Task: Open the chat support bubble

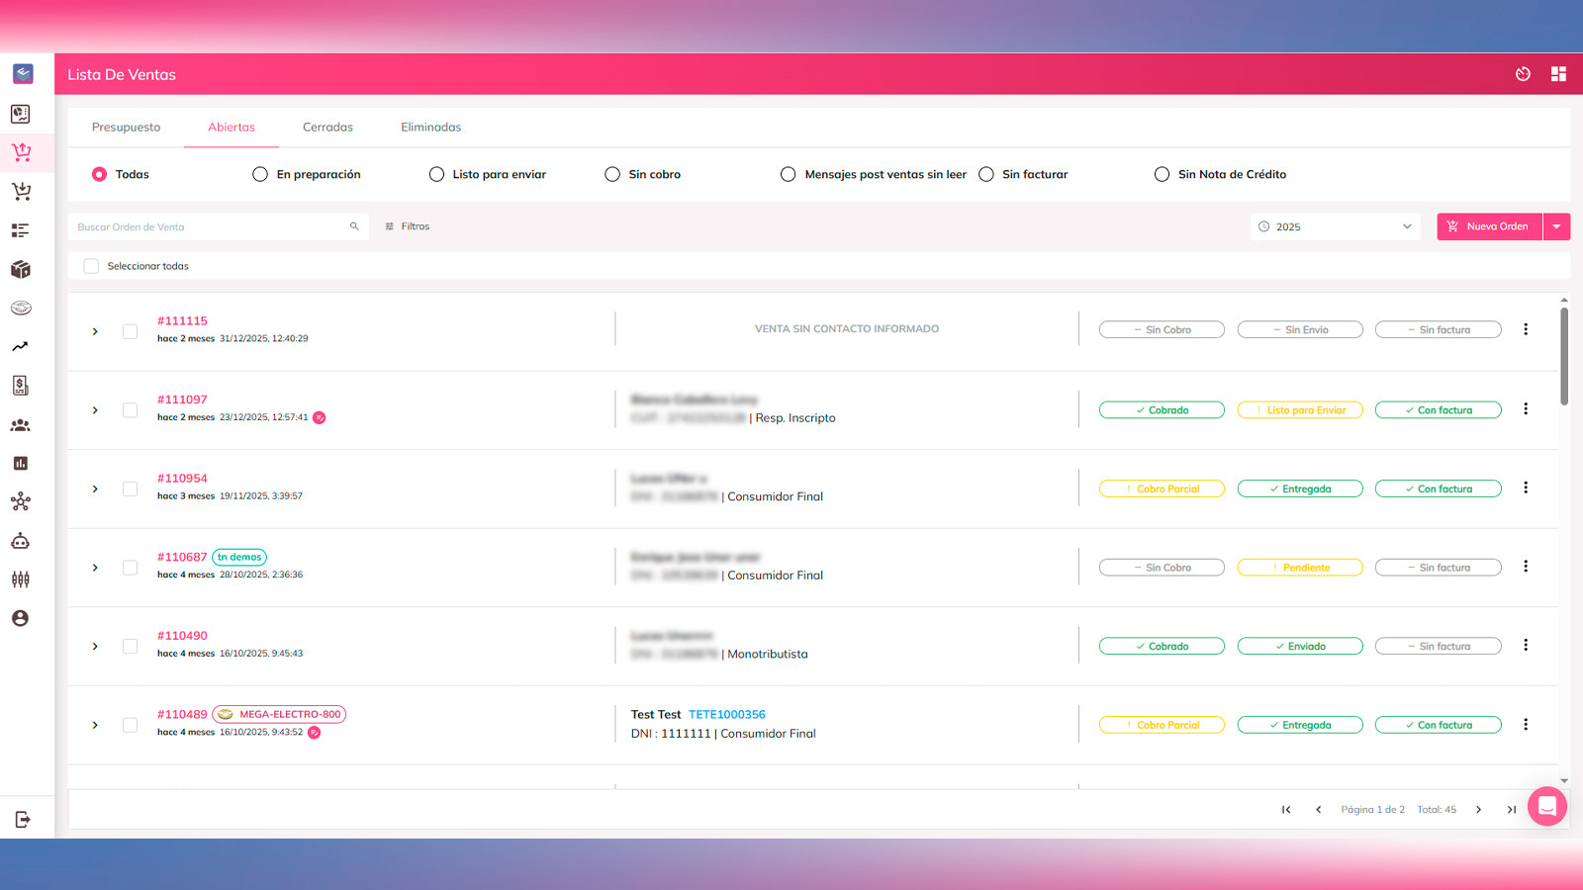Action: [x=1547, y=806]
